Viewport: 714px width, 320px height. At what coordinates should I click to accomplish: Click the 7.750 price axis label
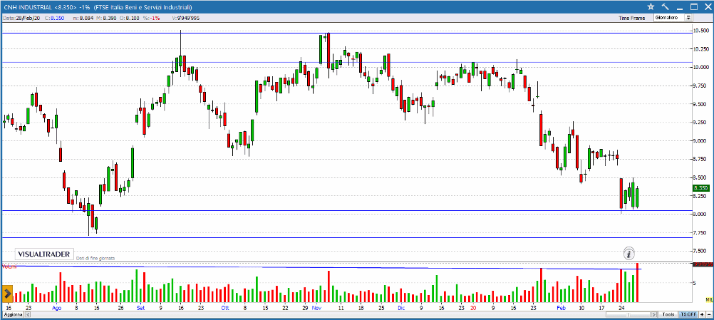700,232
